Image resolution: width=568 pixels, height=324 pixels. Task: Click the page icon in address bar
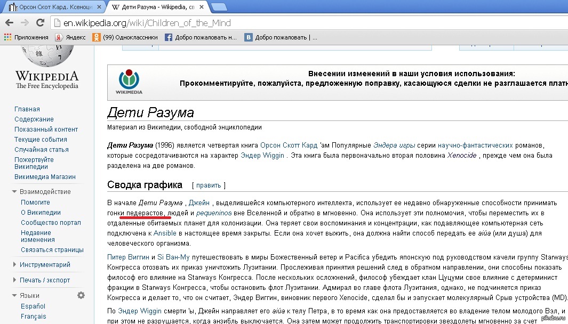(57, 23)
